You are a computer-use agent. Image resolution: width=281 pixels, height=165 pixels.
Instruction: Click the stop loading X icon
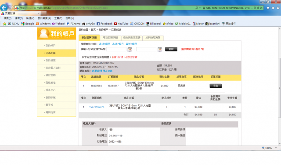pyautogui.click(x=261, y=8)
